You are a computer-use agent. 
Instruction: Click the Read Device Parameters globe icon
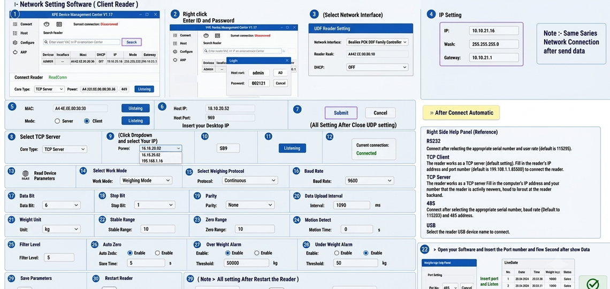(26, 174)
